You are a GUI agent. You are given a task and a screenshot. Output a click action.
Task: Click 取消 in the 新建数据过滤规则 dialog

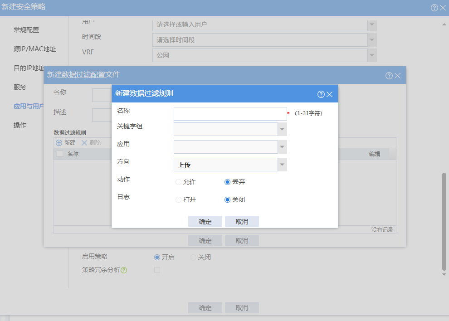click(242, 222)
